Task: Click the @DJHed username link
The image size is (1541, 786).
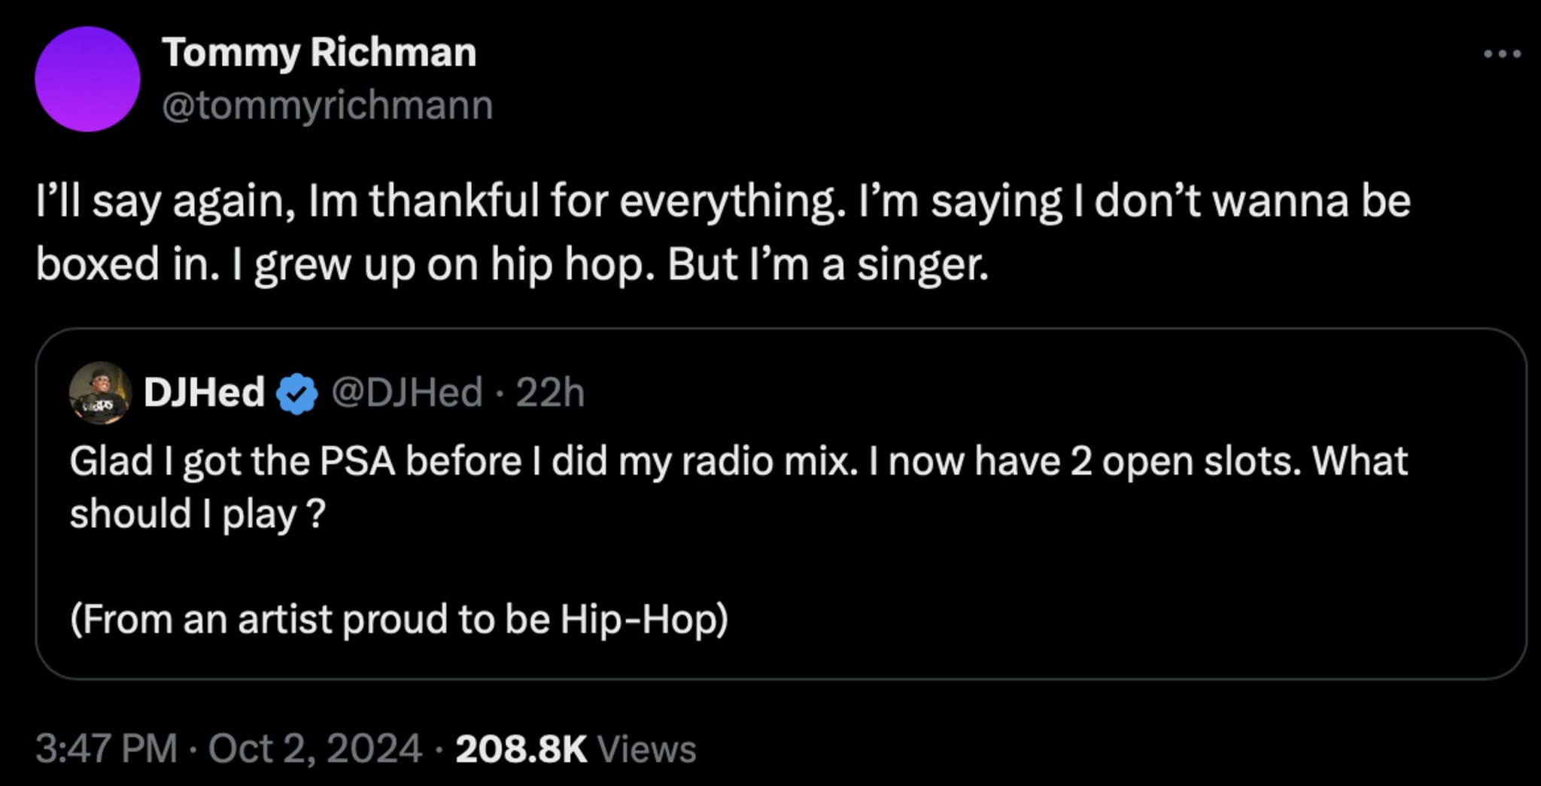Action: 407,392
